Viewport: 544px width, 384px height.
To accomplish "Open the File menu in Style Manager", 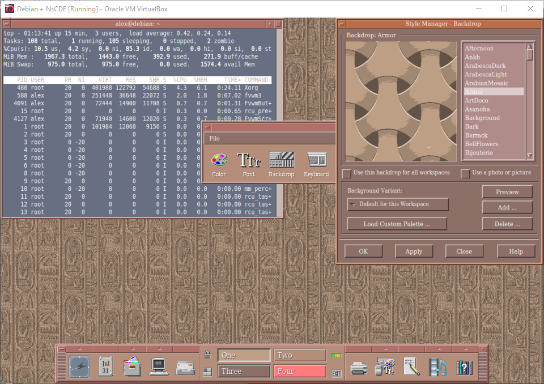I will coord(214,138).
